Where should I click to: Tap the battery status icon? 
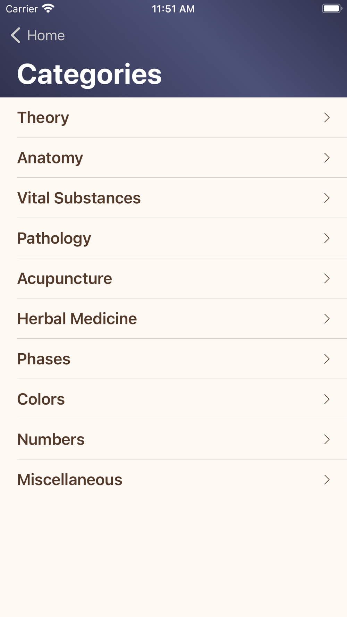[x=332, y=8]
